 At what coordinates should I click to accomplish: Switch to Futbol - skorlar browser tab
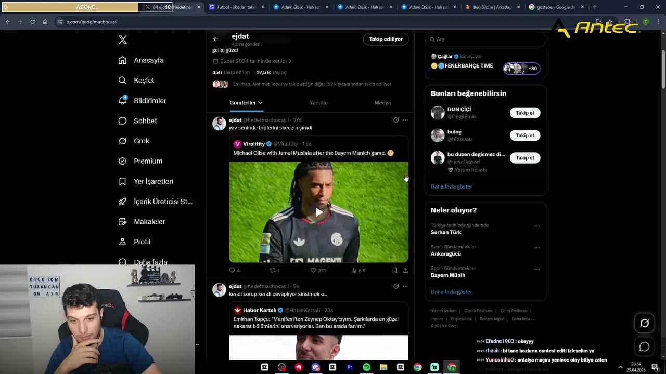[x=236, y=7]
